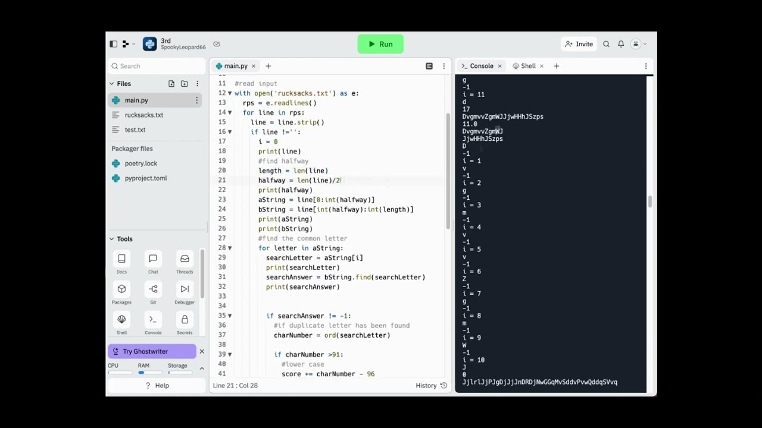The image size is (762, 428).
Task: Open test.txt in file tree
Action: click(155, 130)
